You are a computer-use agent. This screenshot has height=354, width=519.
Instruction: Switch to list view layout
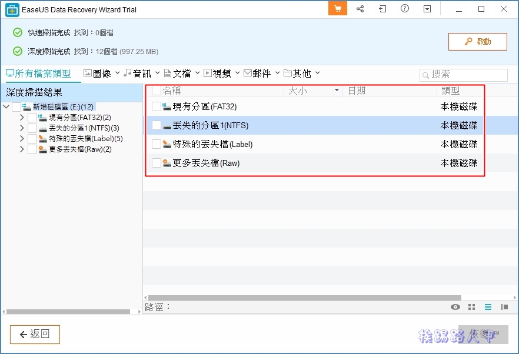point(488,307)
